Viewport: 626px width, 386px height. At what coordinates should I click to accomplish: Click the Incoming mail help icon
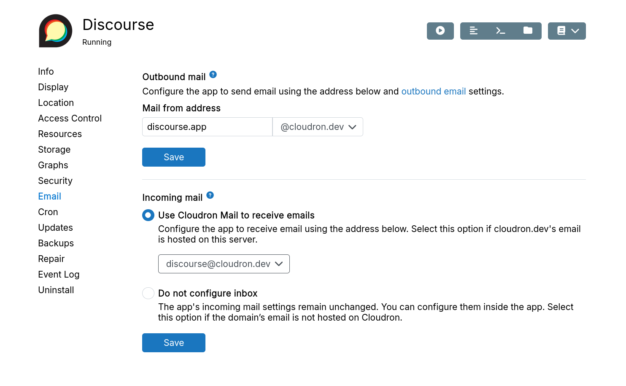pyautogui.click(x=210, y=195)
